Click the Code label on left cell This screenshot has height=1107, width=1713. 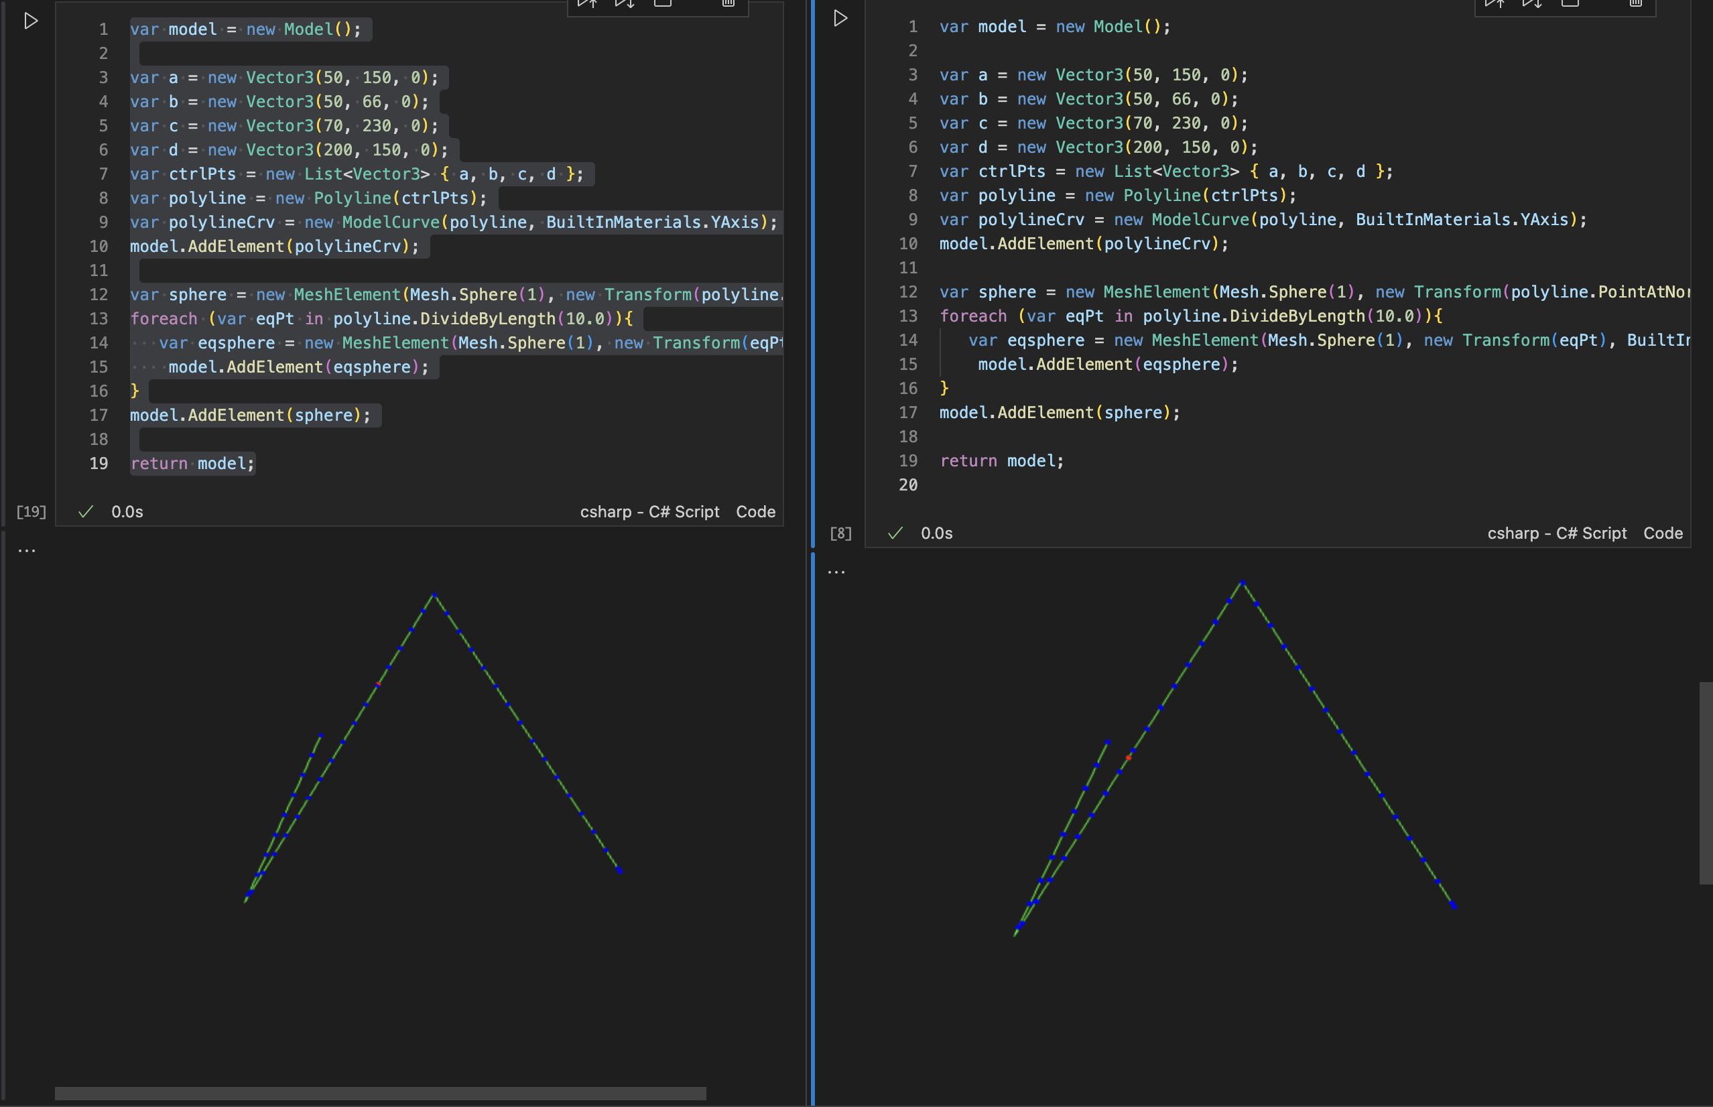tap(755, 512)
